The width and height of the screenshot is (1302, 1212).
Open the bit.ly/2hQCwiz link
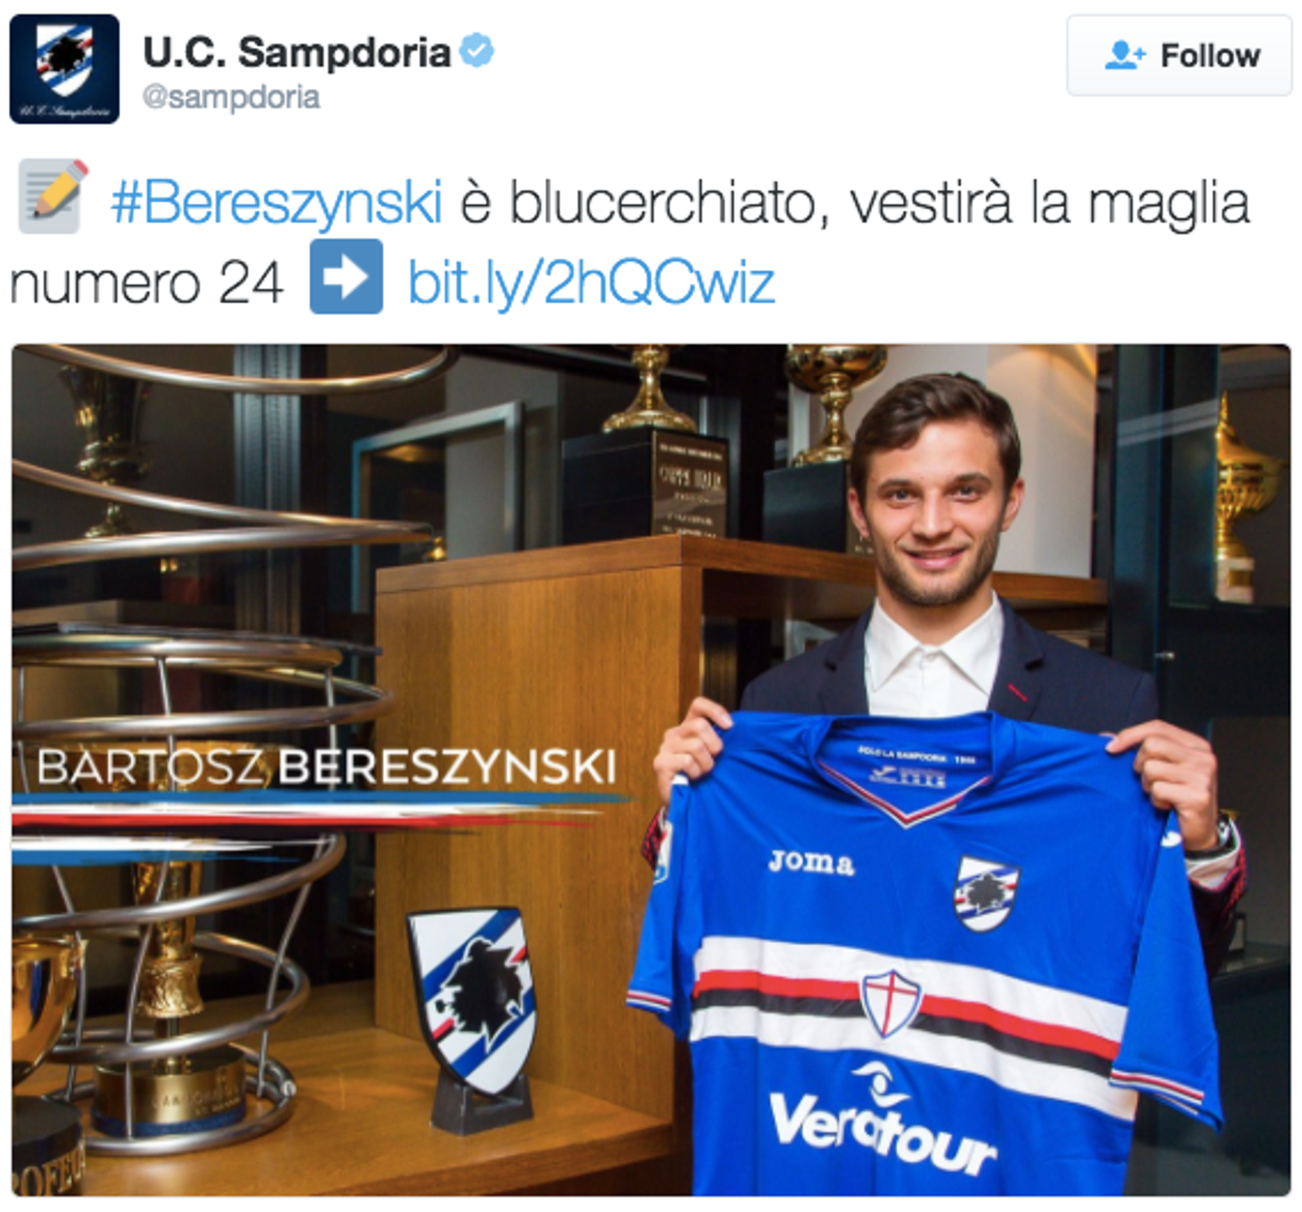point(591,282)
